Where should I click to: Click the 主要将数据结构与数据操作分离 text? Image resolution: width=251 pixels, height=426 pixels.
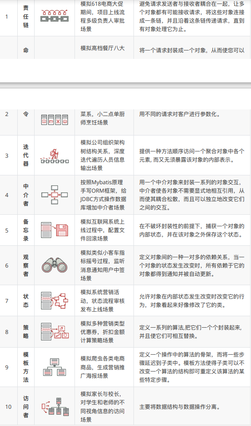pos(180,407)
